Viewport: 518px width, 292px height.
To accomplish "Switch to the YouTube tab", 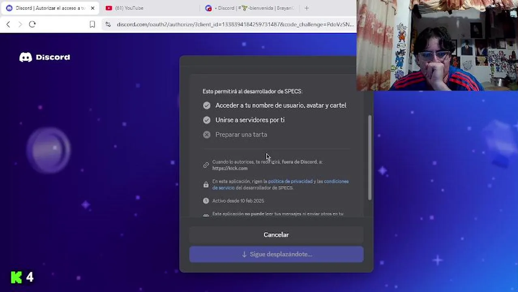I will 130,8.
